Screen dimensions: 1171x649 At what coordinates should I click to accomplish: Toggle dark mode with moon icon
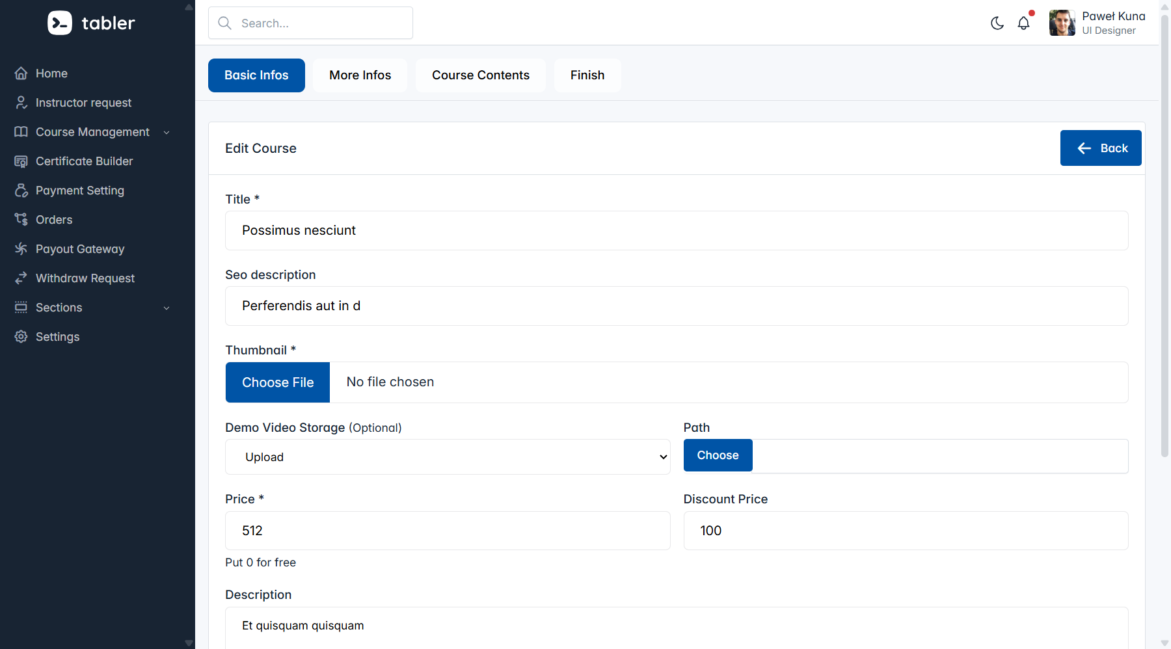click(x=997, y=23)
